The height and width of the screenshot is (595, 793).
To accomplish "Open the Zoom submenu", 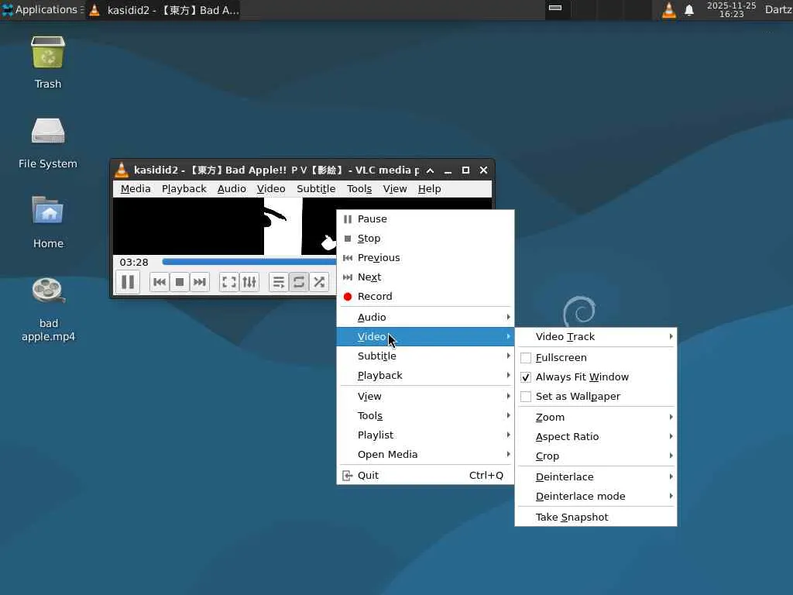I will point(596,418).
